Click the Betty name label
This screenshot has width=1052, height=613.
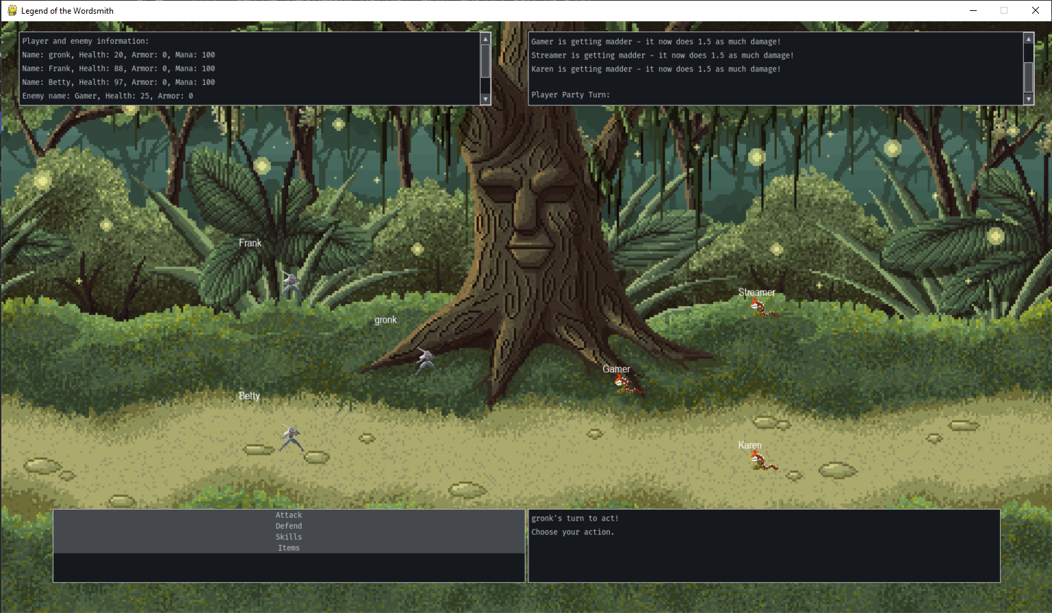[x=249, y=396]
